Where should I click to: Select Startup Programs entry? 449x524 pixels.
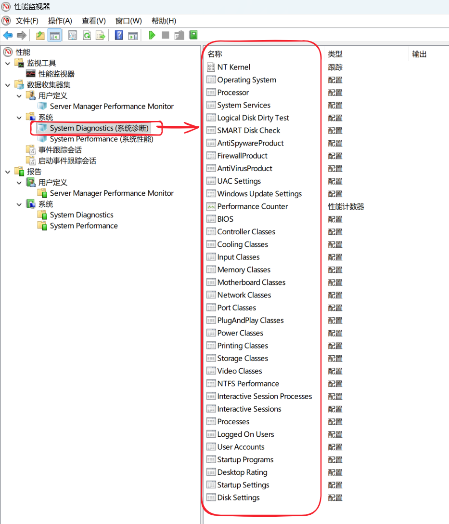[x=245, y=460]
